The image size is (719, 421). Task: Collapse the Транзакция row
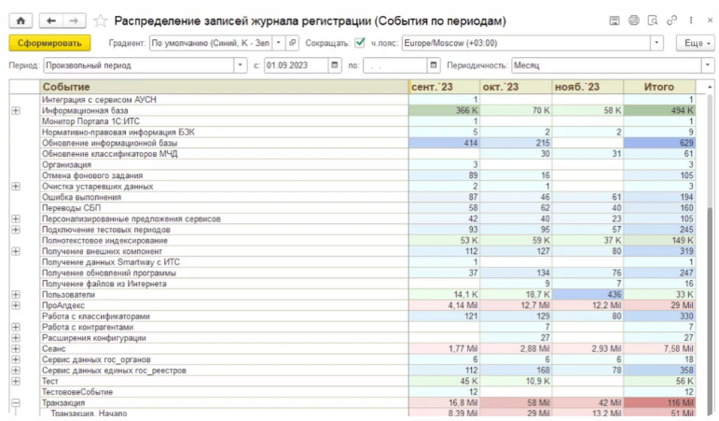tap(16, 402)
